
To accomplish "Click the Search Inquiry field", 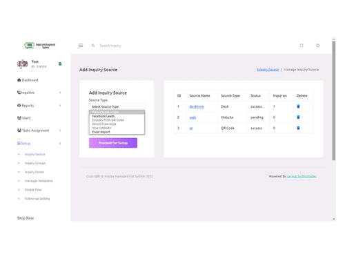I will (x=110, y=46).
